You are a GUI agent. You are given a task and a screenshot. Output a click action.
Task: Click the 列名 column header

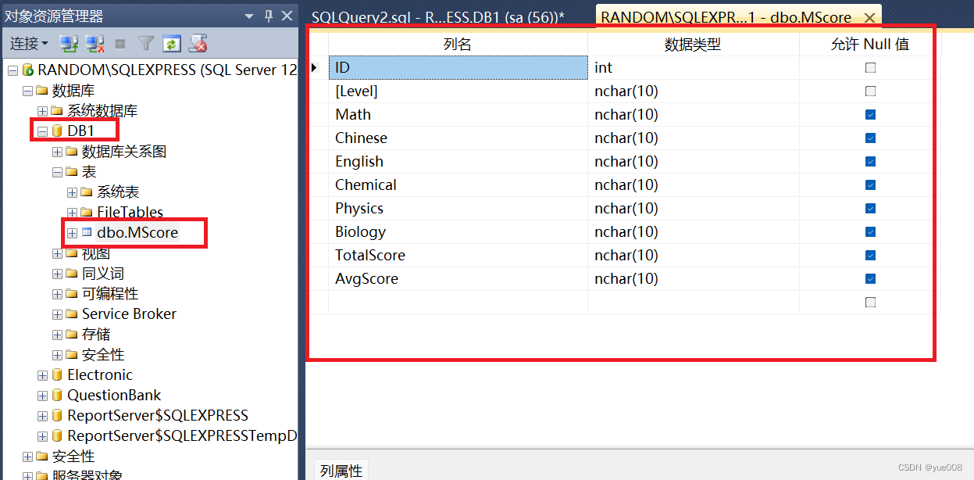[458, 45]
